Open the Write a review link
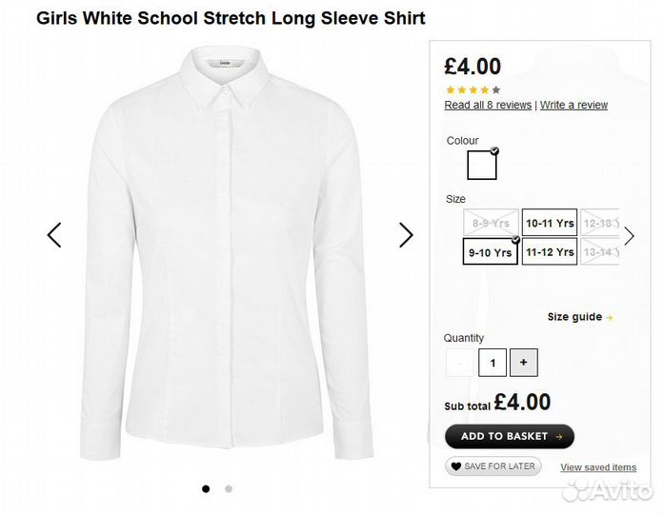This screenshot has width=664, height=514. coord(573,105)
